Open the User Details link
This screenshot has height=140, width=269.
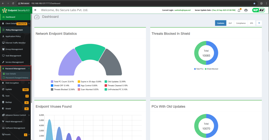point(11,74)
